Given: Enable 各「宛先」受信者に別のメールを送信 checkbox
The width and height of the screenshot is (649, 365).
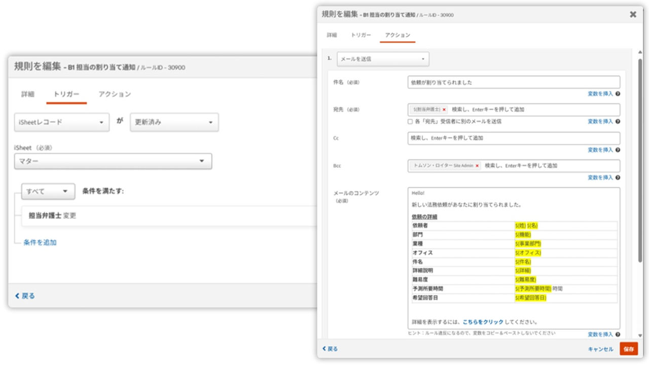Looking at the screenshot, I should click(x=410, y=121).
